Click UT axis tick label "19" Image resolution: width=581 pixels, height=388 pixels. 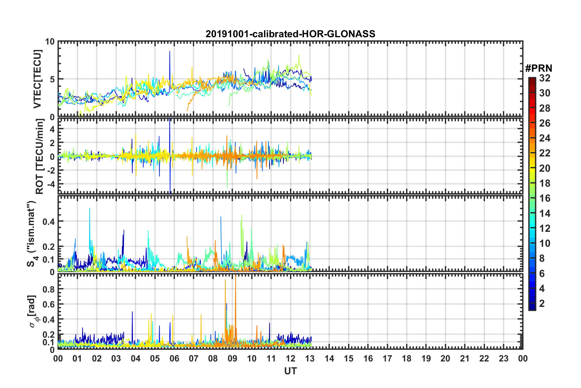(x=426, y=358)
